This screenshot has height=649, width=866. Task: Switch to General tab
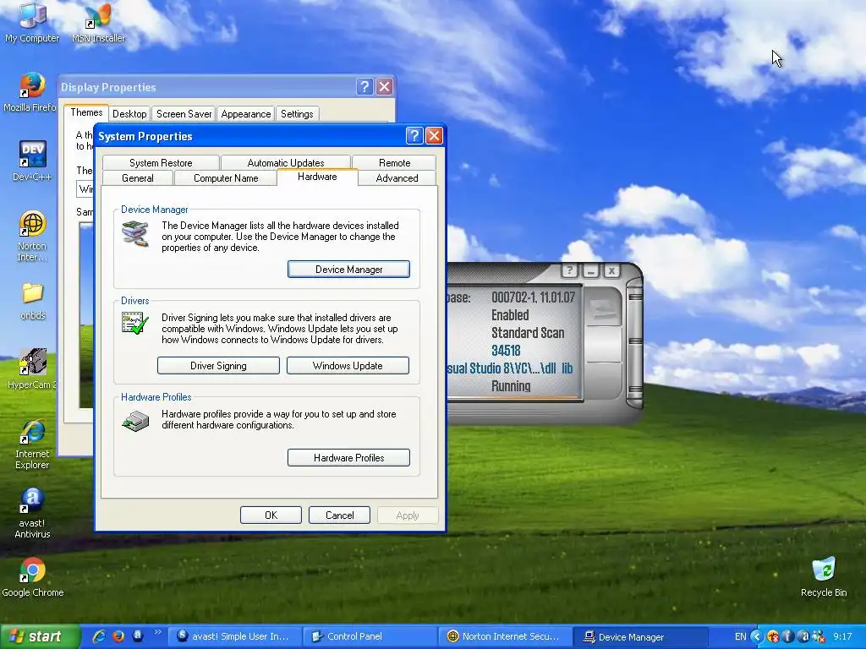(x=138, y=178)
